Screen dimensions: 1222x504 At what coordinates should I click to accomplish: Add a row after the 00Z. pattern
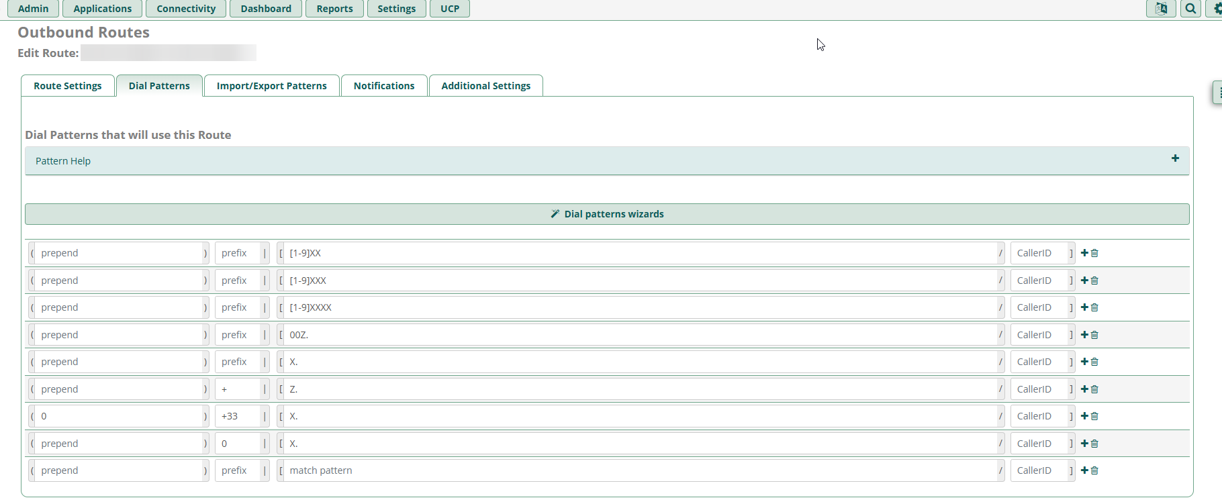[1084, 335]
